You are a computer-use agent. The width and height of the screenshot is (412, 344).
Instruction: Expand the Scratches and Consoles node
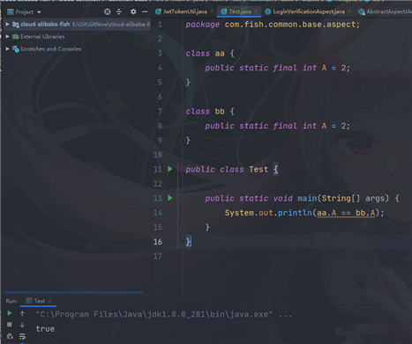(x=7, y=49)
